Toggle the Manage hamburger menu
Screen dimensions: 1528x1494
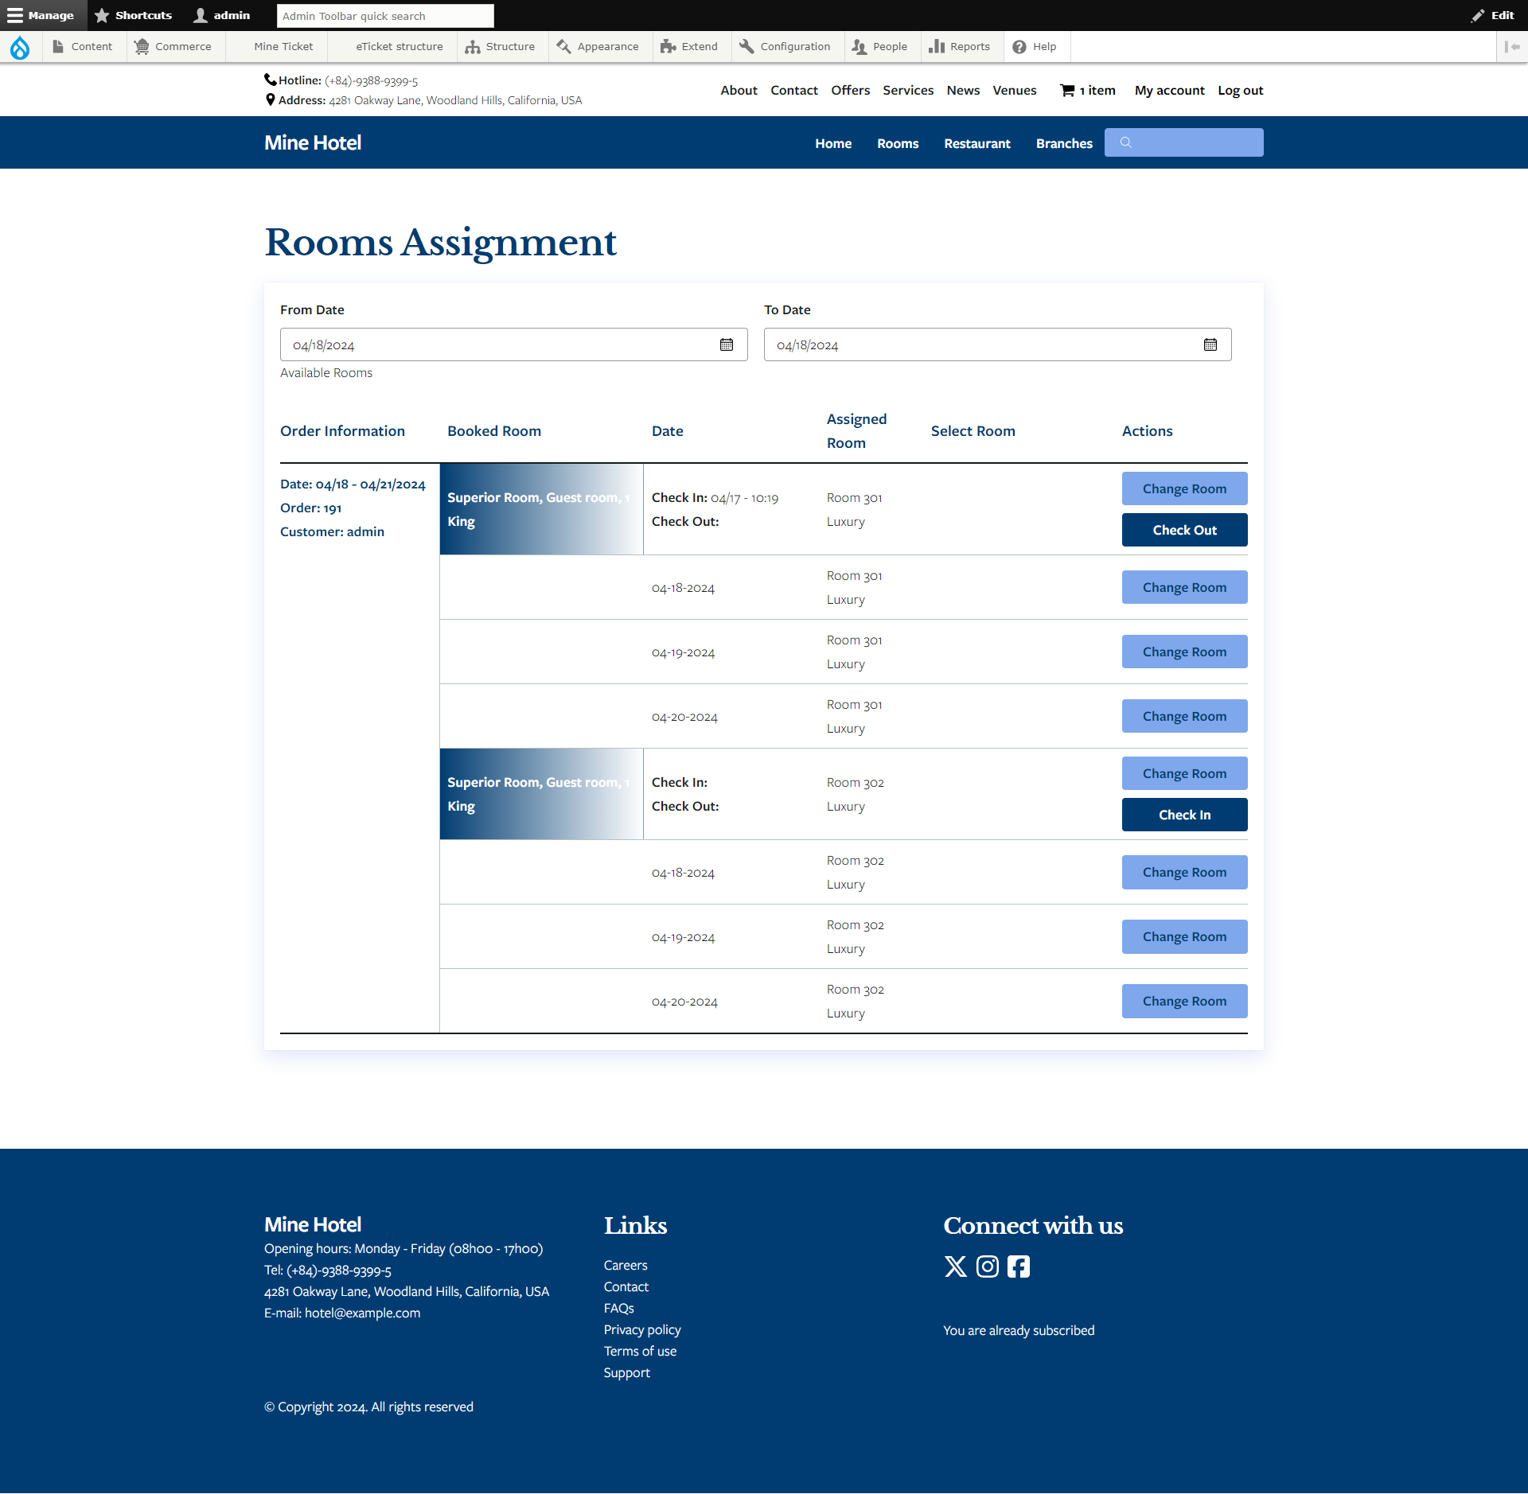(41, 15)
